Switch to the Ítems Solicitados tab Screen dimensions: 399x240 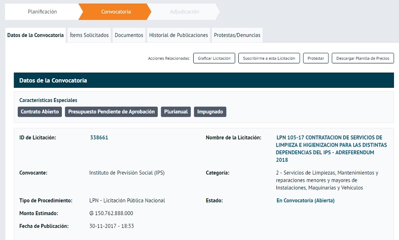click(89, 36)
